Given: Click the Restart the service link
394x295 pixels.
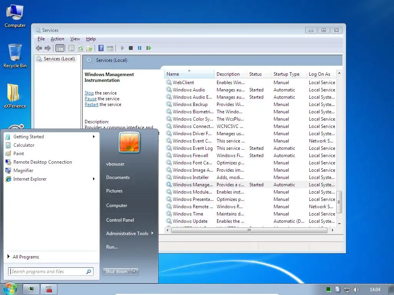Looking at the screenshot, I should (92, 104).
